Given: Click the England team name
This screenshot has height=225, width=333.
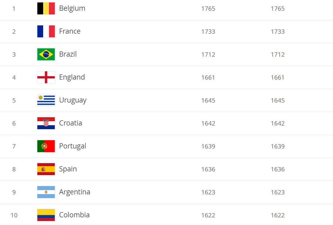Looking at the screenshot, I should 72,77.
